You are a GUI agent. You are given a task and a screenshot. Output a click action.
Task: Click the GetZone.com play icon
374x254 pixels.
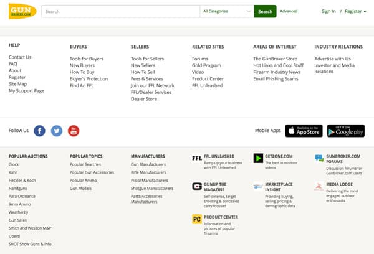pos(258,158)
